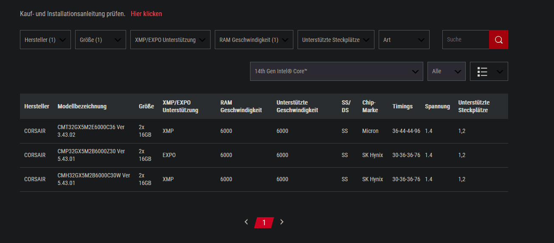This screenshot has width=554, height=243.
Task: Open the Hersteller (1) filter dropdown
Action: [45, 40]
